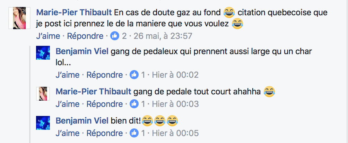
Task: Click the thumb icon beside Hier à 00:03
Action: [134, 104]
